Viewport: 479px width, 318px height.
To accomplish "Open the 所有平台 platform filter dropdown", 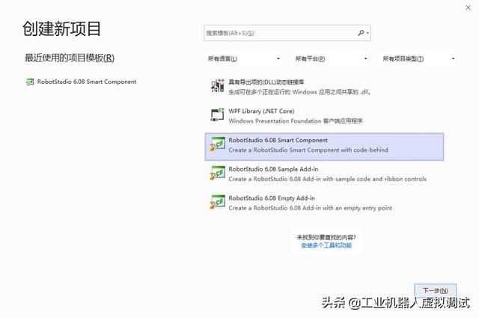I will coord(331,58).
